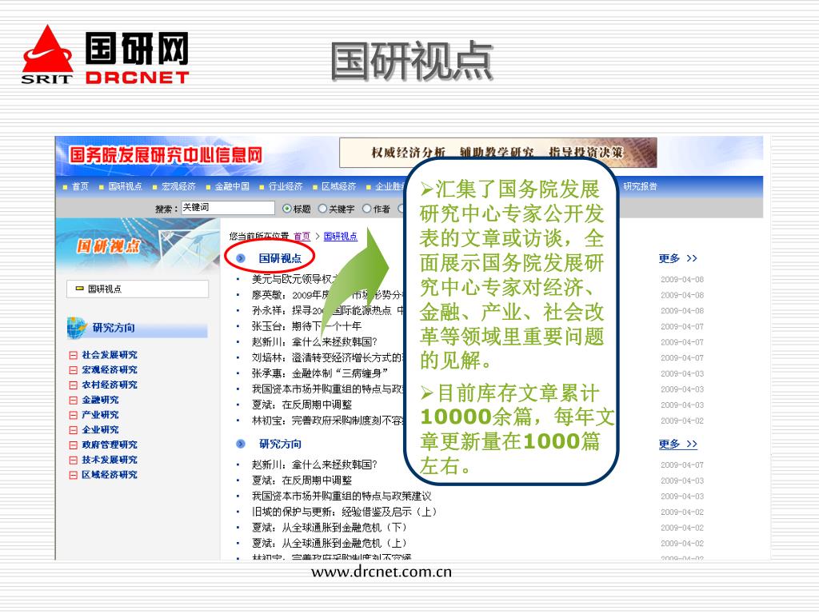This screenshot has height=614, width=819.
Task: Click 更多 >> in the 研究方向 section
Action: click(678, 445)
